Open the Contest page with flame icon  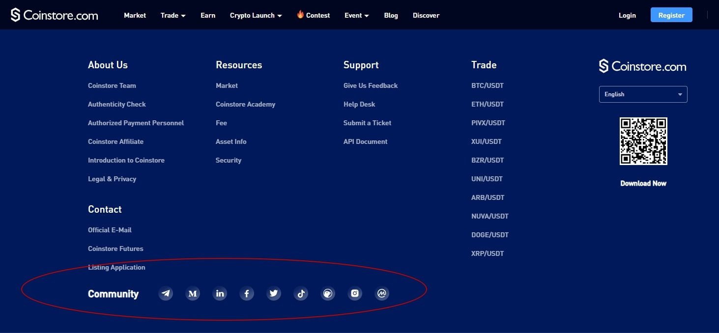[x=314, y=15]
